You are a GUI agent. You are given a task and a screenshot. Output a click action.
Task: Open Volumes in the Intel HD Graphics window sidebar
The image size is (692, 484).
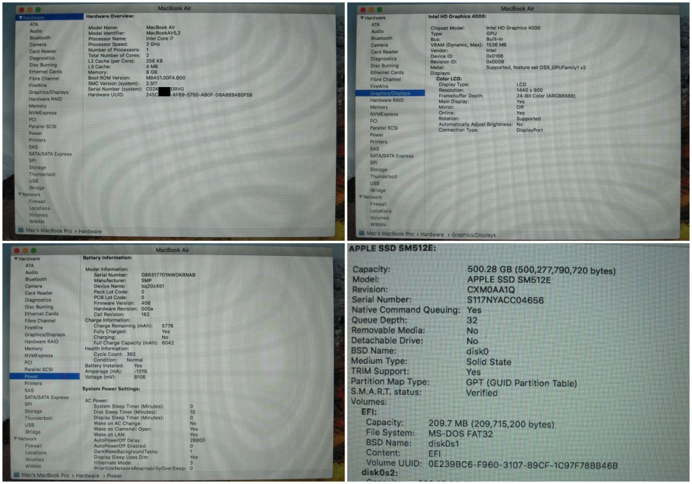tap(380, 218)
